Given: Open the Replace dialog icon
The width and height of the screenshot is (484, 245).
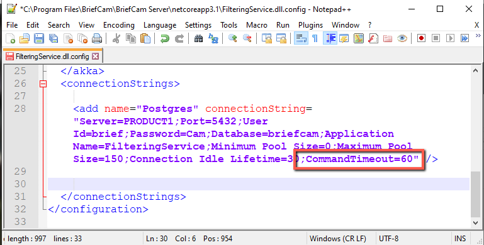Looking at the screenshot, I should [x=213, y=38].
